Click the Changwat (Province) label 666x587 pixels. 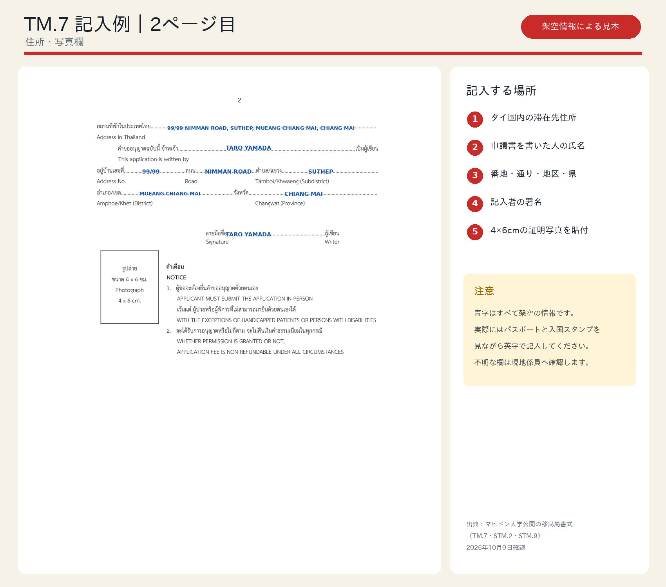click(280, 203)
